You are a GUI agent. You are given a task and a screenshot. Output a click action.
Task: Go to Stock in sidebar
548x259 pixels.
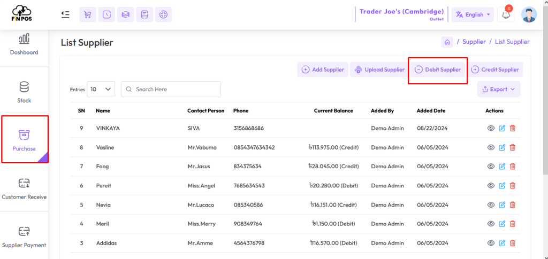[x=24, y=92]
